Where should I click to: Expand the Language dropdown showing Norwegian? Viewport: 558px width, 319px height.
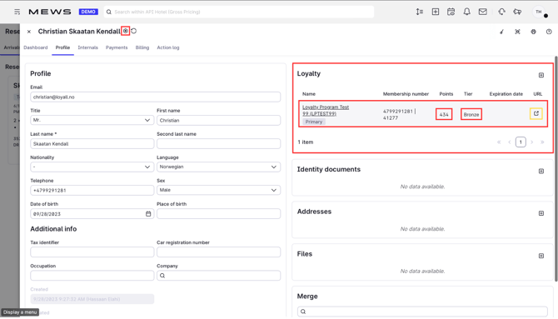[218, 167]
